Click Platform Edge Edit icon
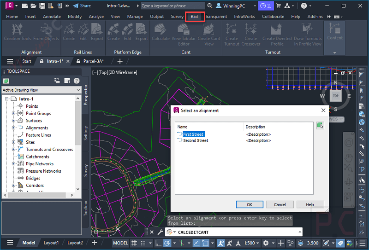This screenshot has width=369, height=250. pos(128,29)
